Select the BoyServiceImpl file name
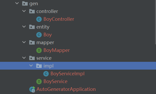The width and height of the screenshot is (156, 94). pyautogui.click(x=67, y=74)
